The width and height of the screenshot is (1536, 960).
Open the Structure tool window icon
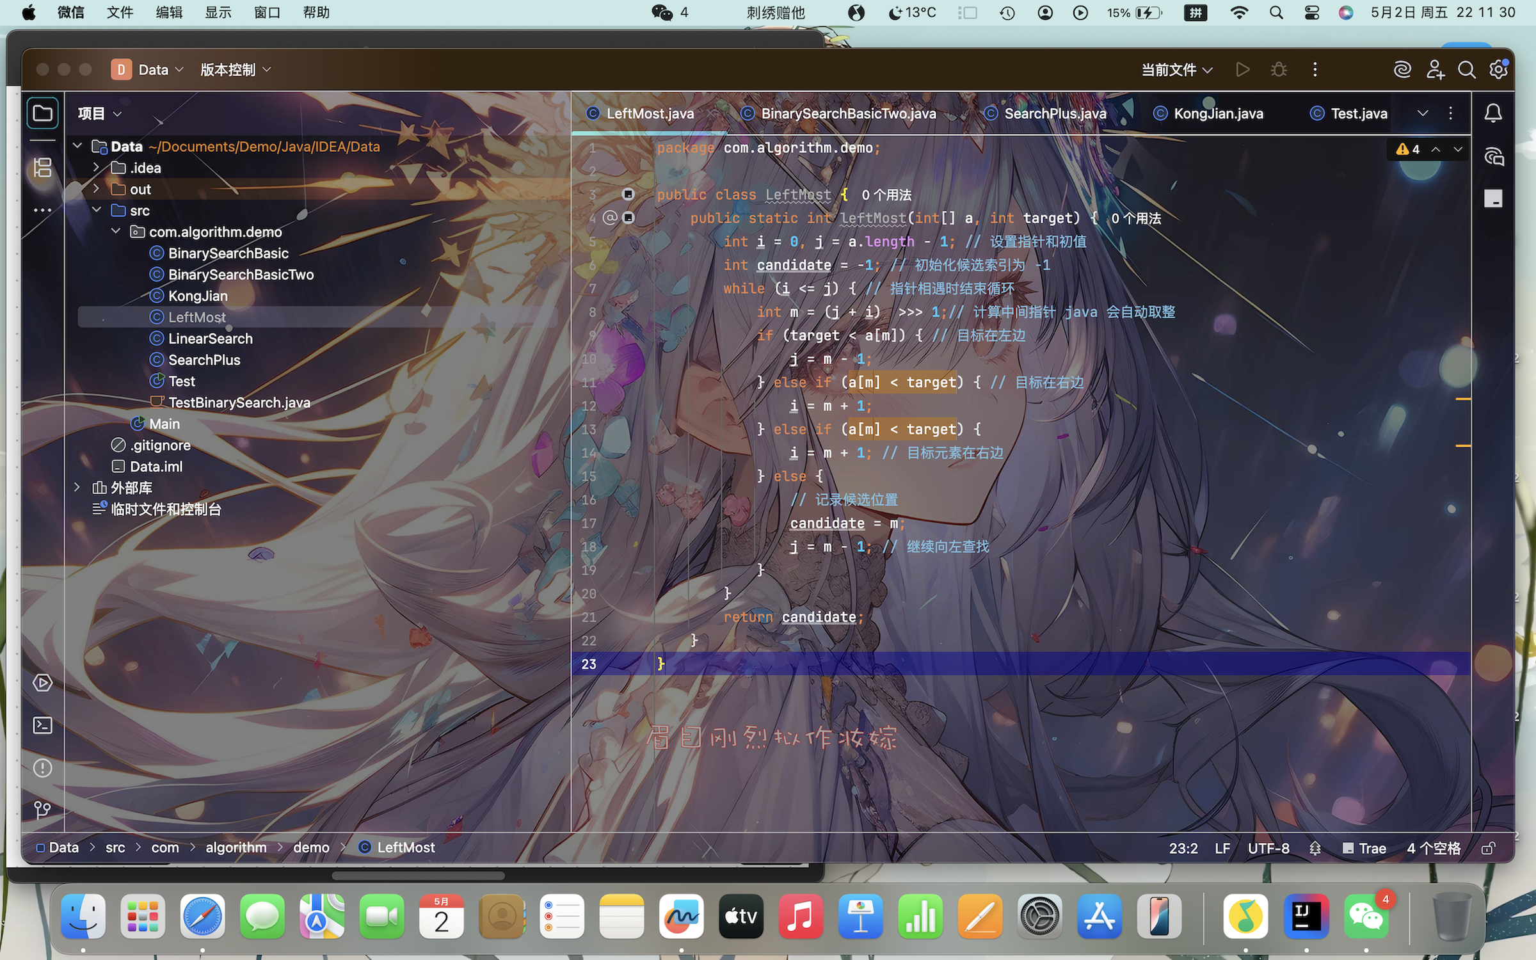point(42,168)
